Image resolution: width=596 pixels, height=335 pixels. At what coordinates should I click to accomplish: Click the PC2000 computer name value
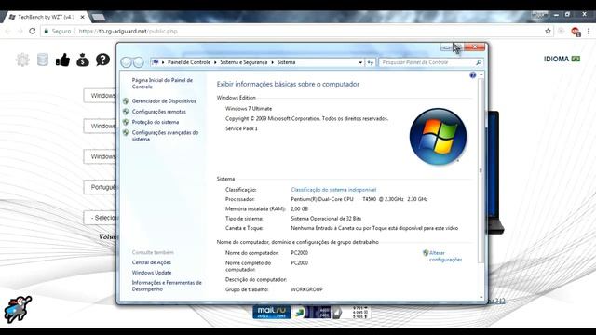[x=300, y=253]
